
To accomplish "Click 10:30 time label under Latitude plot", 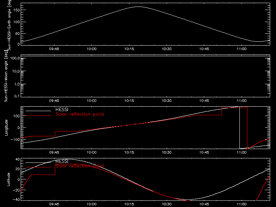I will pos(167,204).
